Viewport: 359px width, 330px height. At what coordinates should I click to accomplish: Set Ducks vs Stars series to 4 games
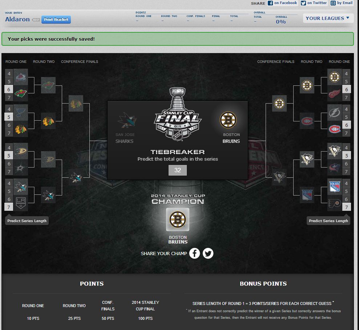(9, 148)
